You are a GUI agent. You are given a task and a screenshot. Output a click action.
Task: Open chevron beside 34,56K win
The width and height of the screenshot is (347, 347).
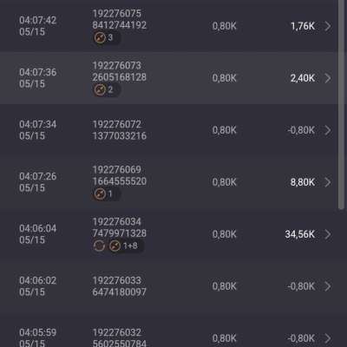point(328,234)
